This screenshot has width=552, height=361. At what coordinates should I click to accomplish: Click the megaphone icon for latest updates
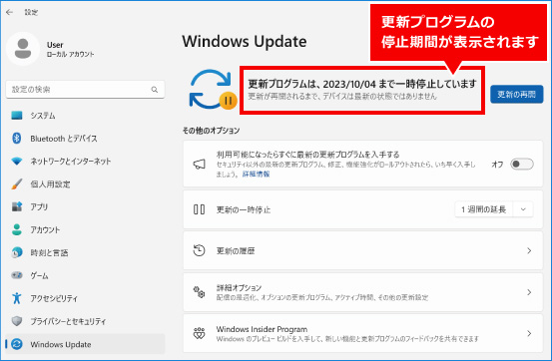pyautogui.click(x=199, y=164)
